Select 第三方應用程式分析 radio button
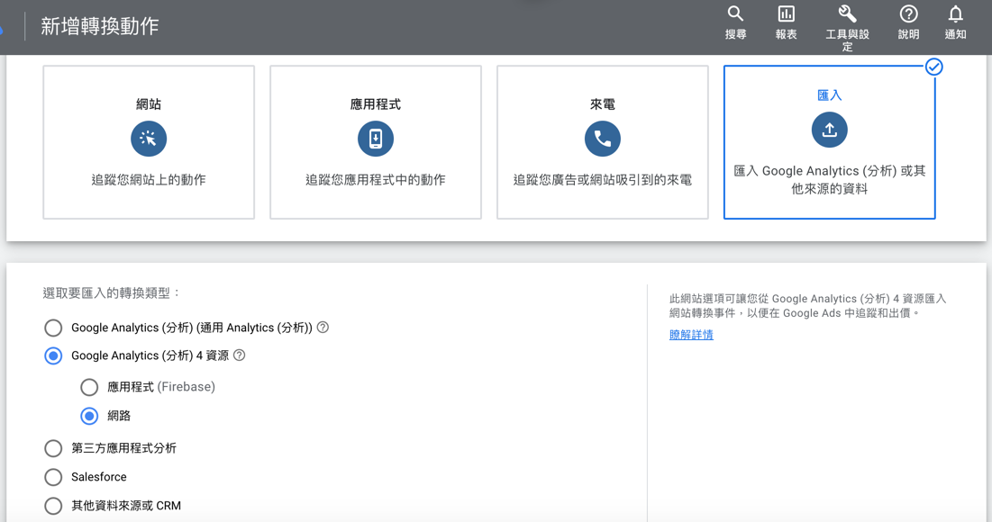The image size is (992, 522). point(53,448)
